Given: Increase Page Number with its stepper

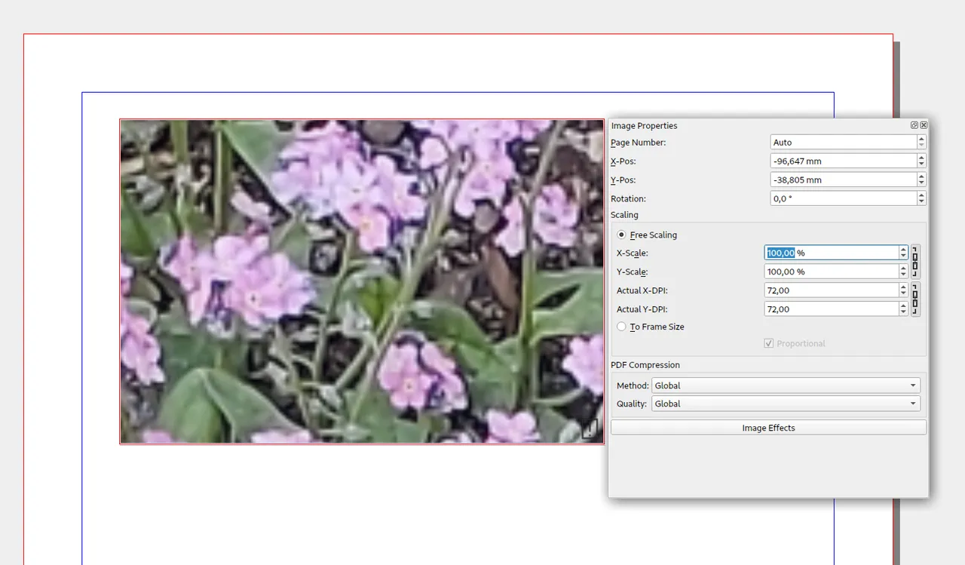Looking at the screenshot, I should [x=921, y=138].
